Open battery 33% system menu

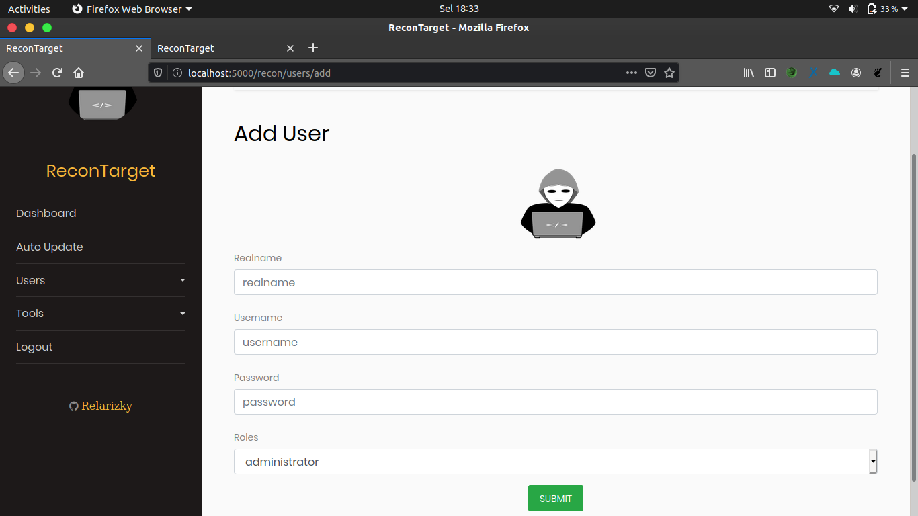tap(888, 9)
